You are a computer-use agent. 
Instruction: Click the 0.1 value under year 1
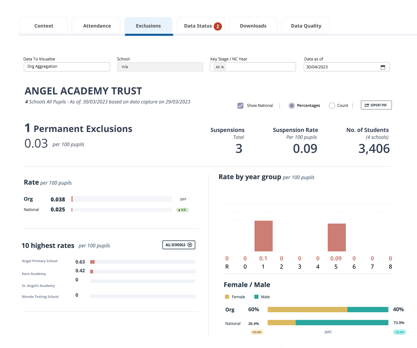[x=263, y=258]
